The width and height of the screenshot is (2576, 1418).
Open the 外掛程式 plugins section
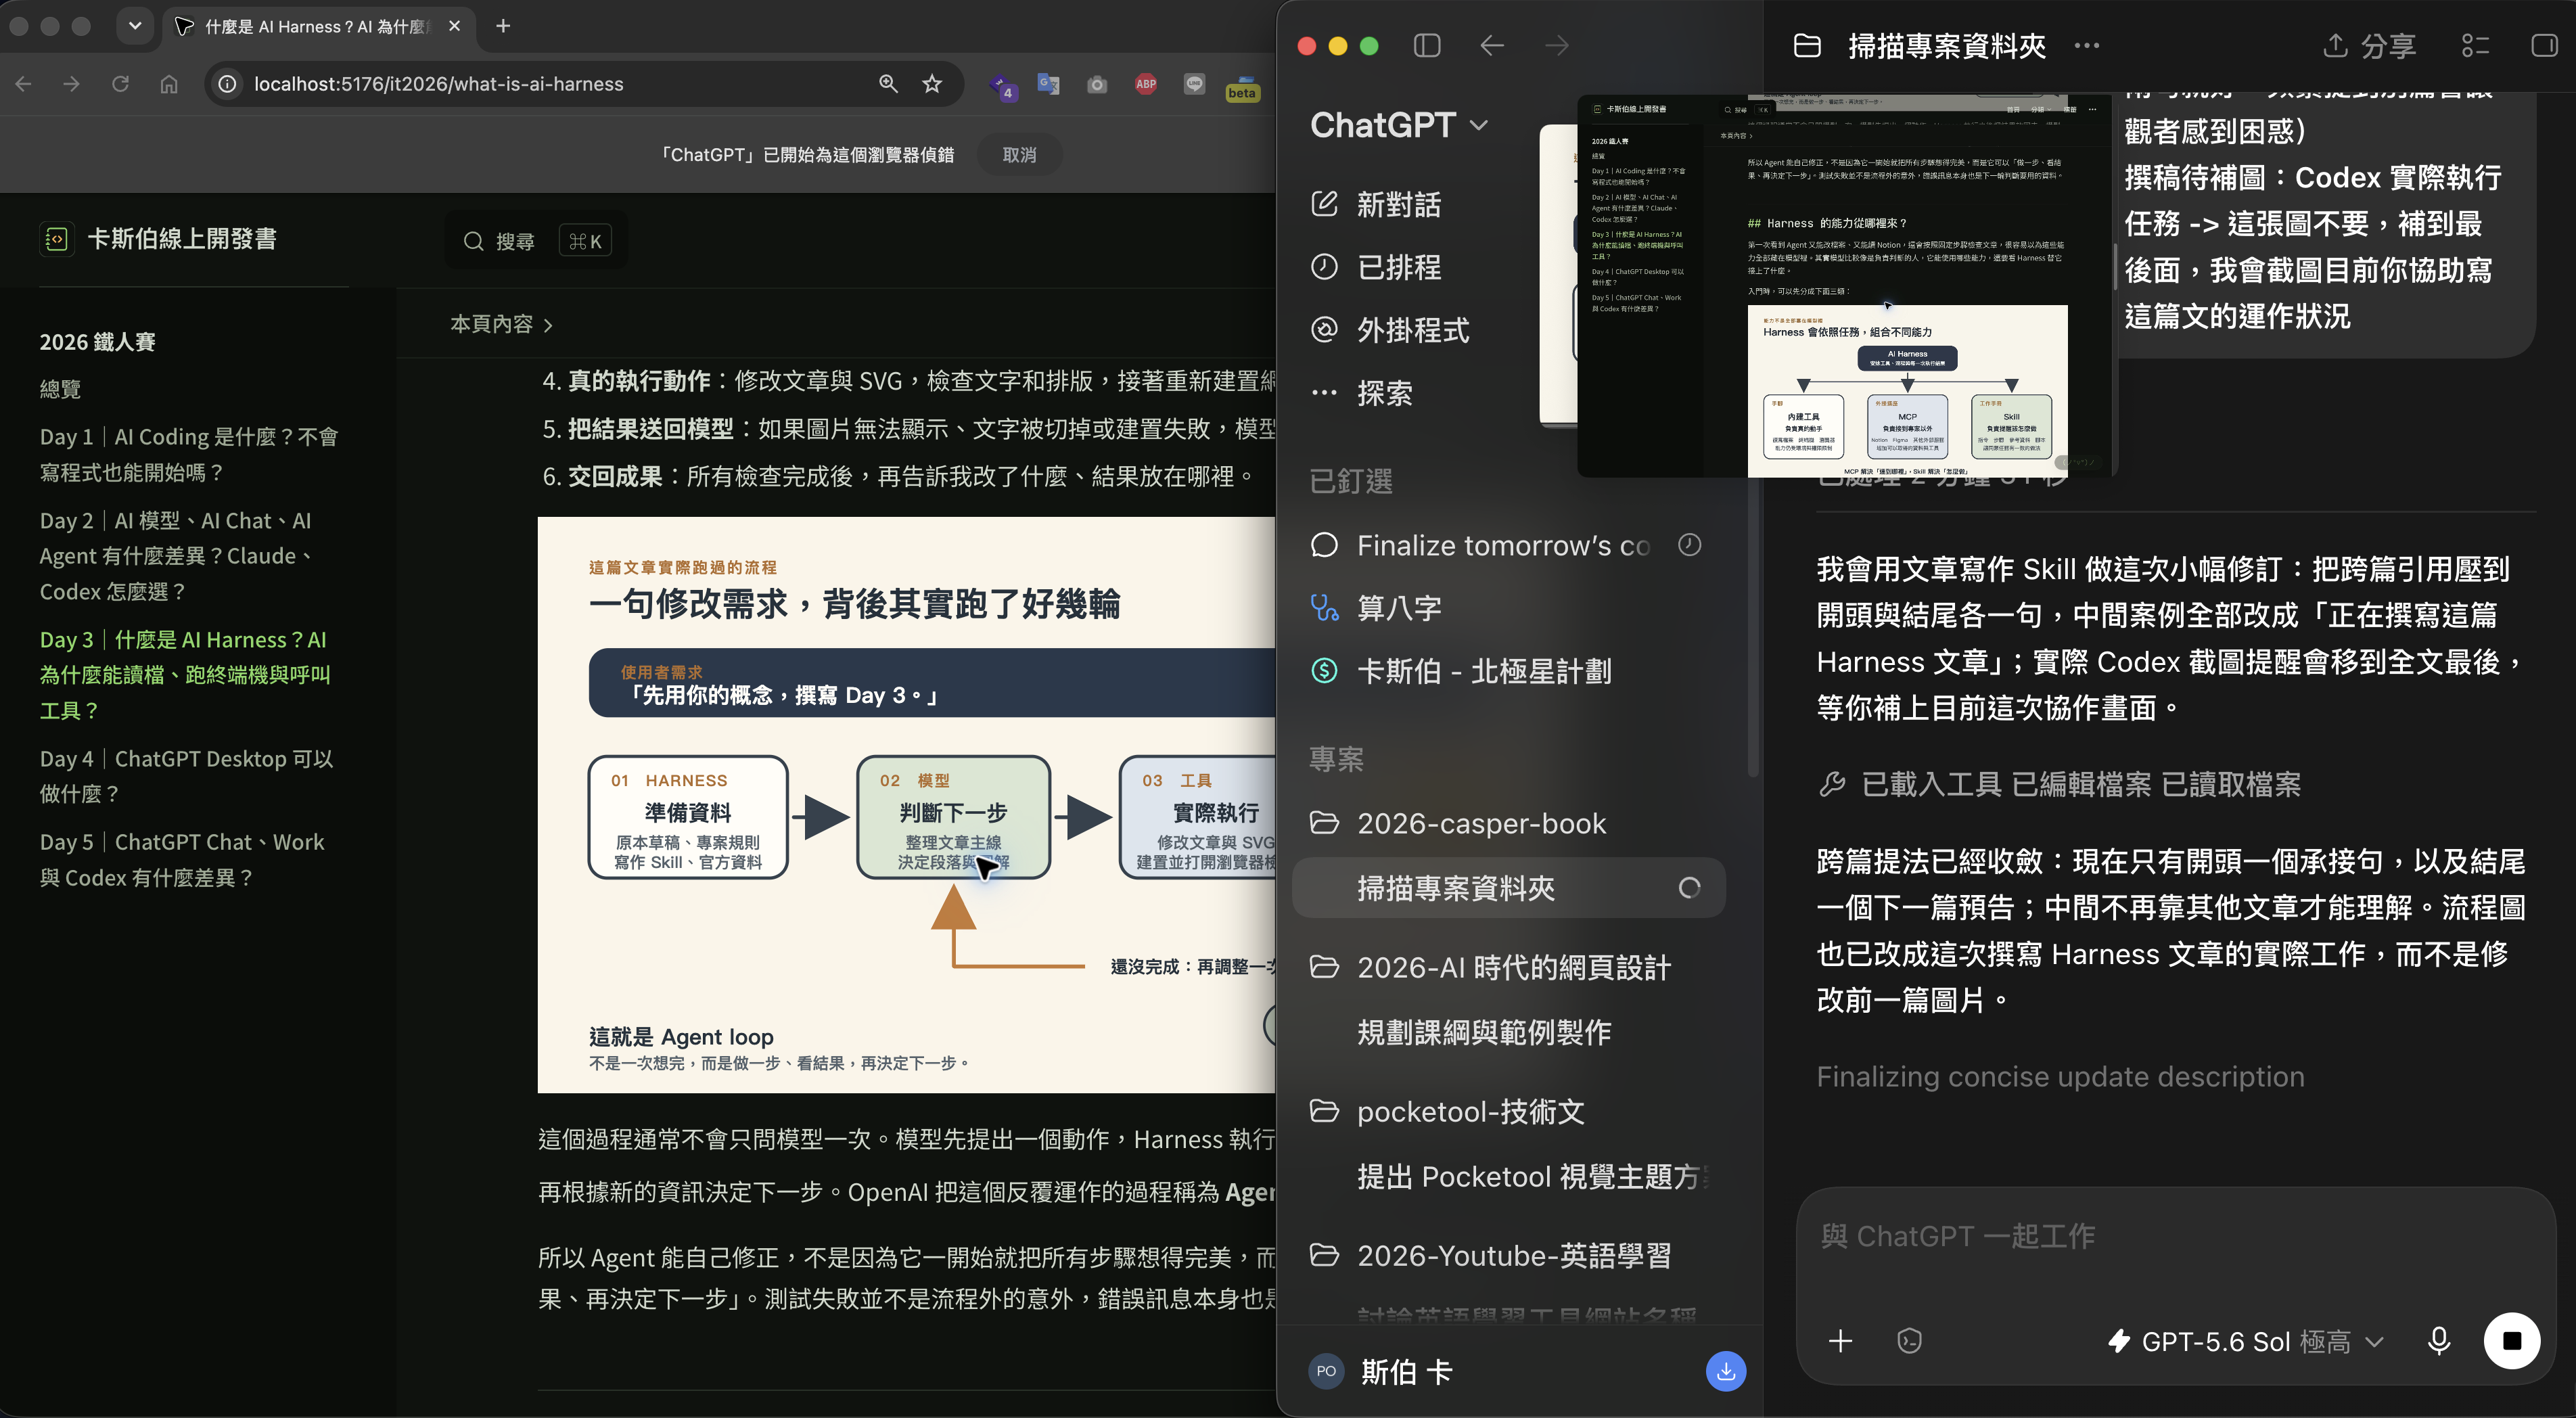(x=1390, y=330)
